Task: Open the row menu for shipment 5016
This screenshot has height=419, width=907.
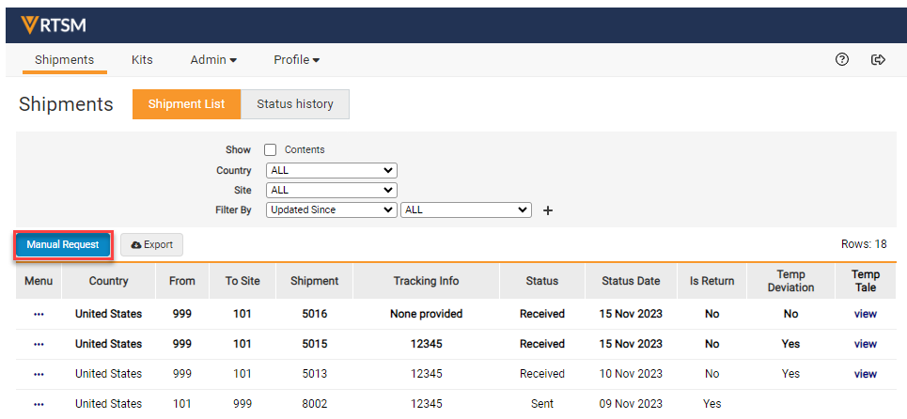Action: (x=39, y=314)
